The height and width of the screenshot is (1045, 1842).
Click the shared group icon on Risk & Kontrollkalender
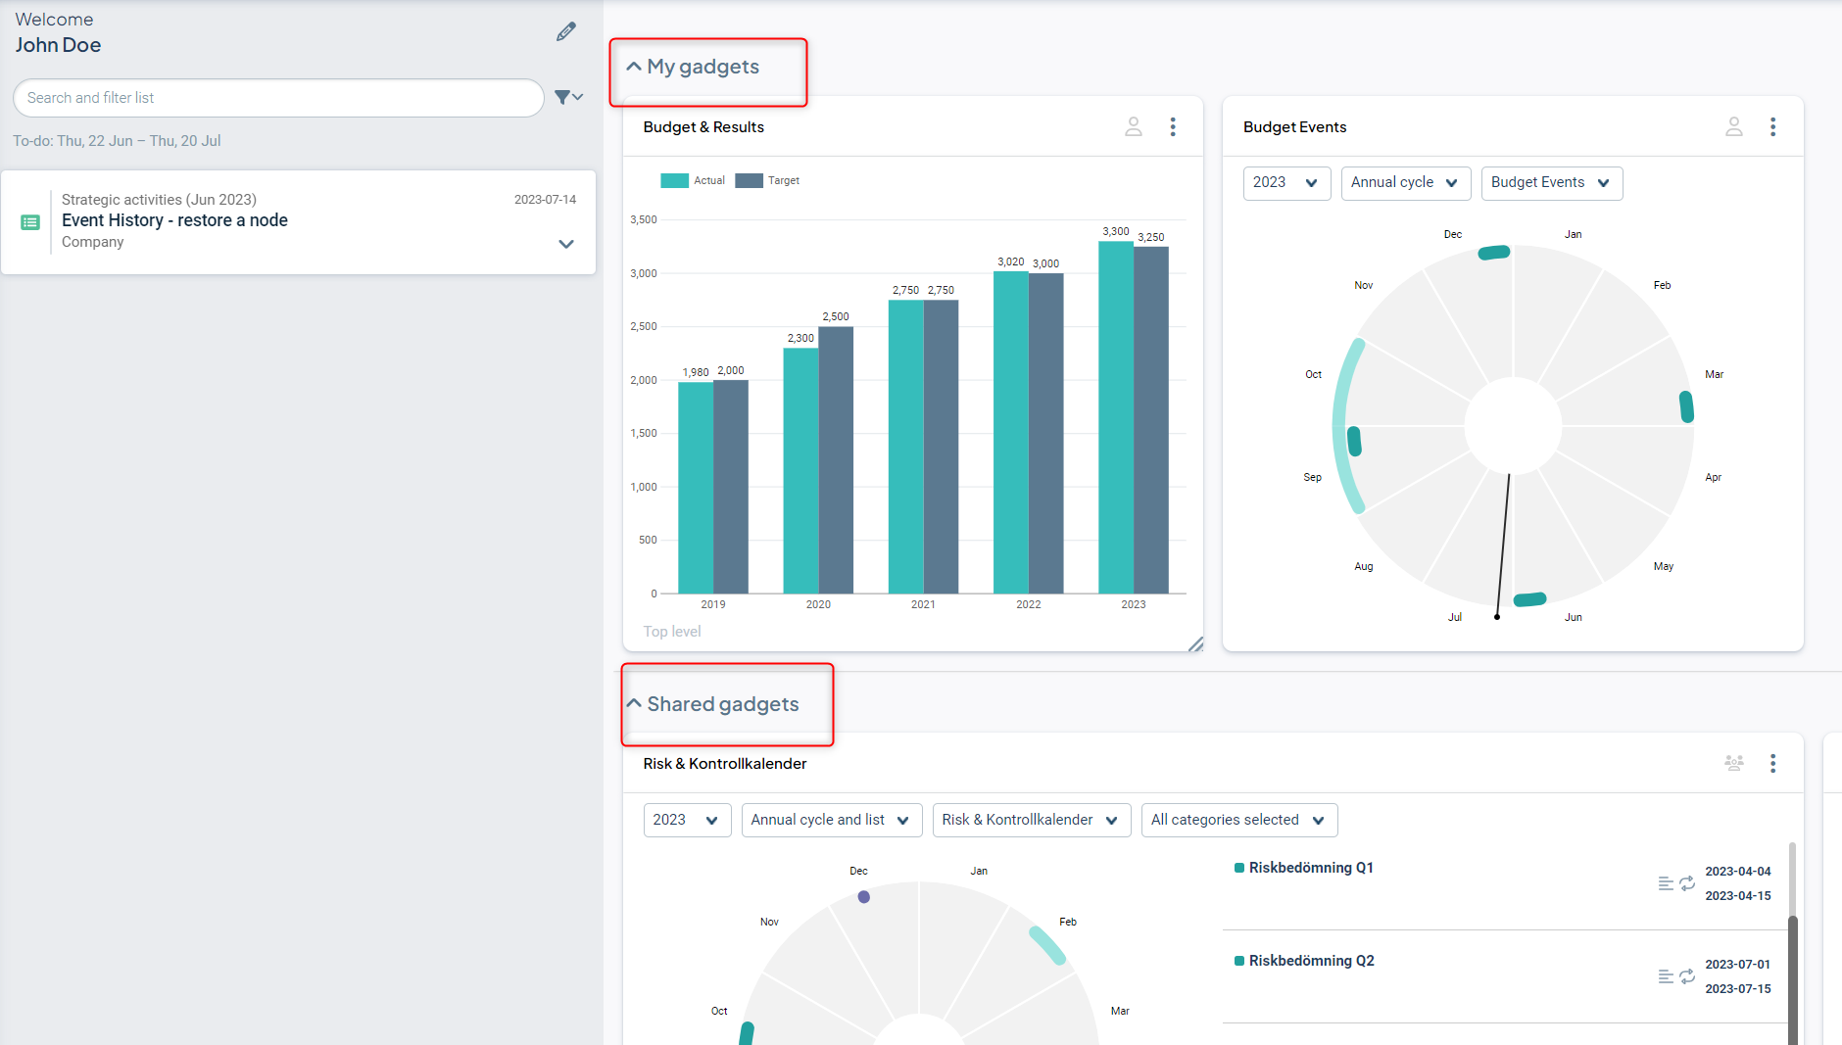click(x=1734, y=763)
